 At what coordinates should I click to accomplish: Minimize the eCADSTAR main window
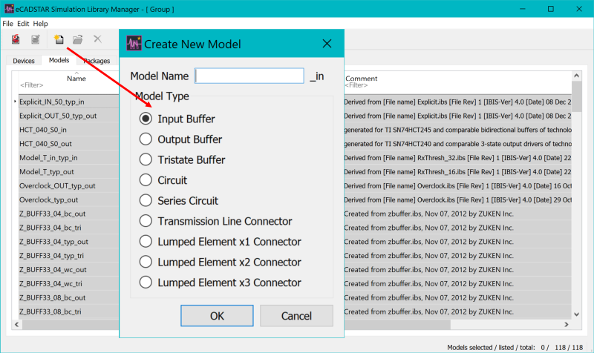tap(523, 9)
